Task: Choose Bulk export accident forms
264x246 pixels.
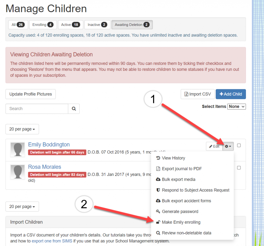Action: 192,201
